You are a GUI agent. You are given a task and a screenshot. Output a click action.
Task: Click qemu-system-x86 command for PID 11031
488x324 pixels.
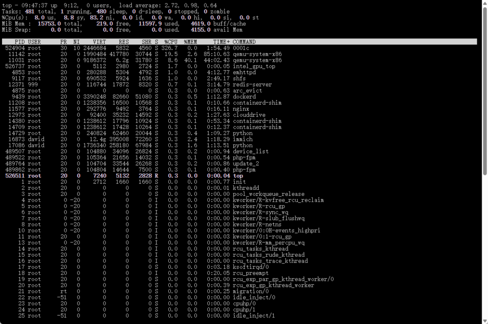pyautogui.click(x=257, y=60)
